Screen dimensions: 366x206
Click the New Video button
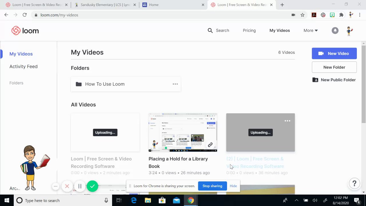pyautogui.click(x=334, y=54)
